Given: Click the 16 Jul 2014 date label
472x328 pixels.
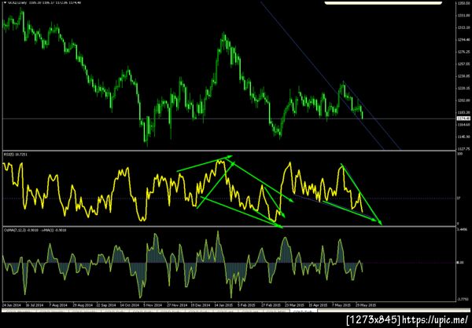Looking at the screenshot, I should 35,305.
